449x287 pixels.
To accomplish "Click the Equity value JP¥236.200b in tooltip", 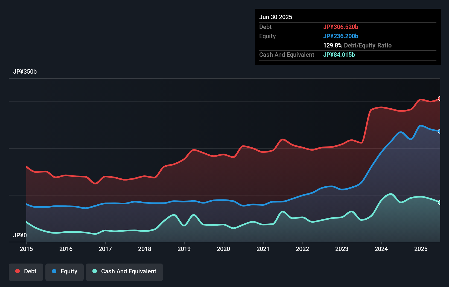I will click(x=340, y=36).
